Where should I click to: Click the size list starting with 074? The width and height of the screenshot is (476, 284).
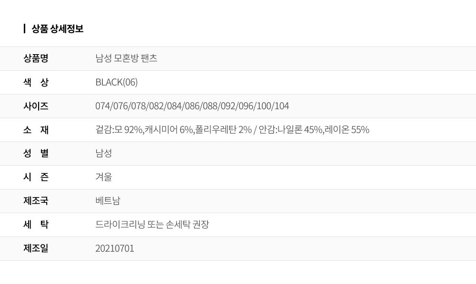192,106
